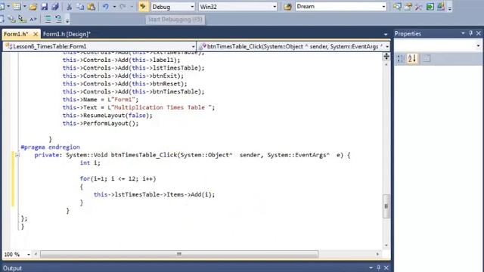Sort properties alphabetically in Properties panel
484x272 pixels.
click(x=412, y=58)
